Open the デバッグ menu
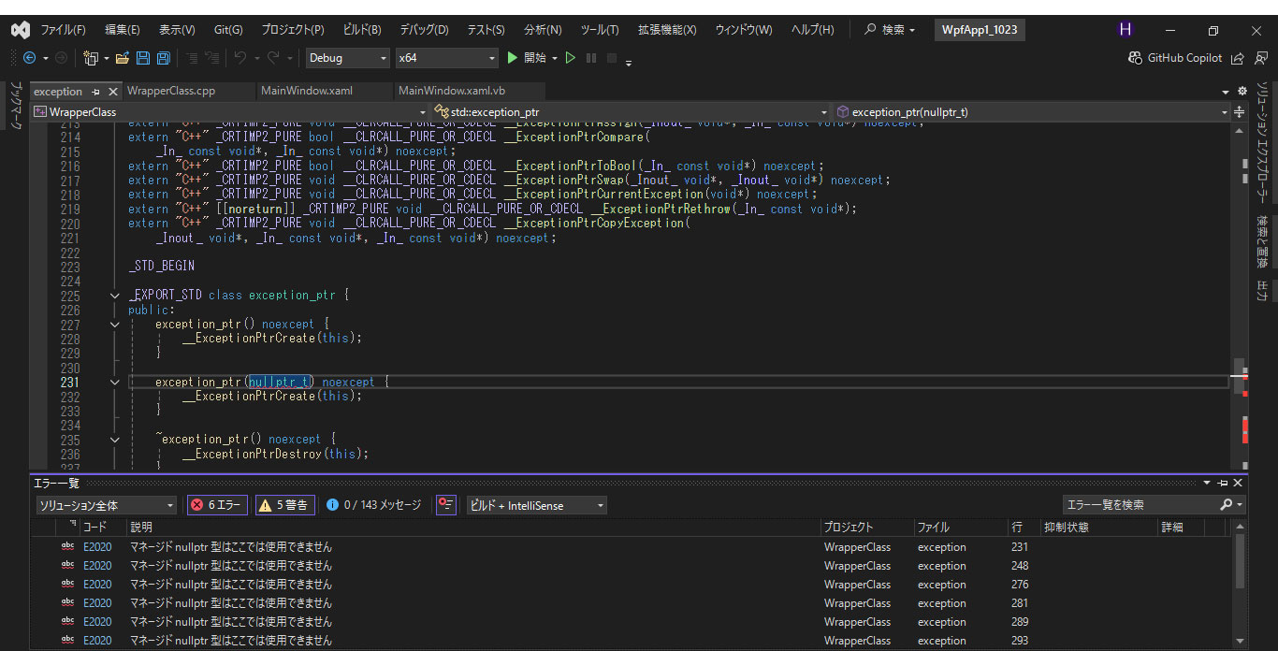Viewport: 1278px width, 651px height. pyautogui.click(x=424, y=29)
